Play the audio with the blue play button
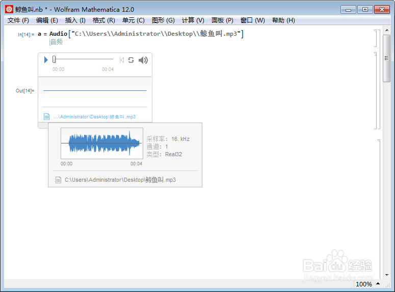The width and height of the screenshot is (395, 292). (46, 60)
